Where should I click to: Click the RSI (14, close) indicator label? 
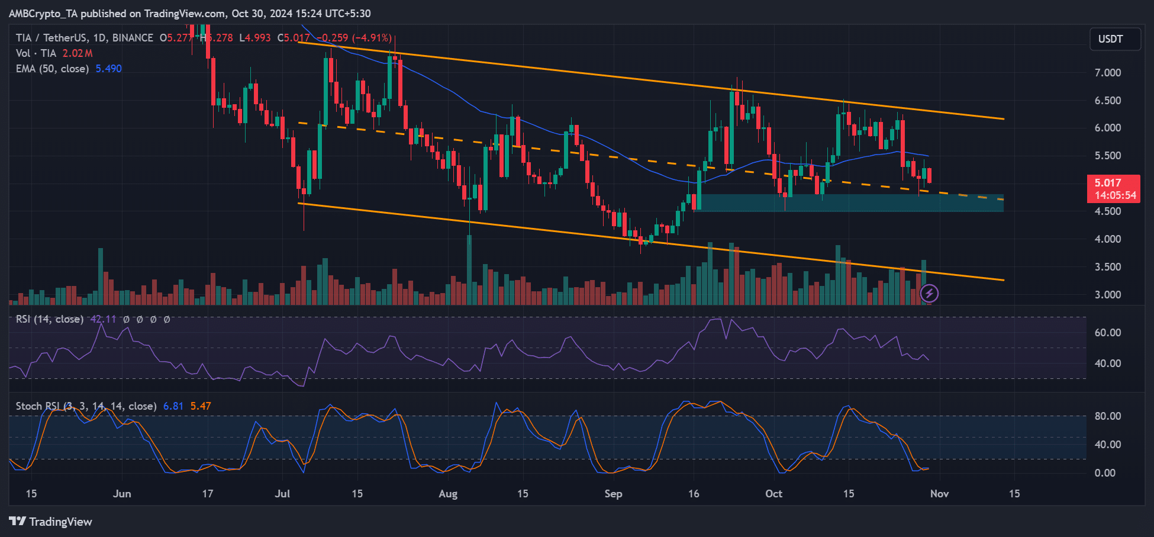click(x=50, y=319)
